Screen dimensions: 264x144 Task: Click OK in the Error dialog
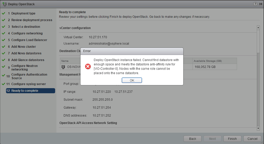click(x=132, y=80)
